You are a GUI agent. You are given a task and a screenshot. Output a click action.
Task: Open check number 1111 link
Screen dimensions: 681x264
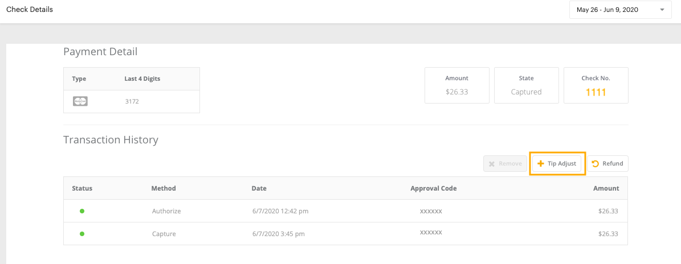pos(596,92)
